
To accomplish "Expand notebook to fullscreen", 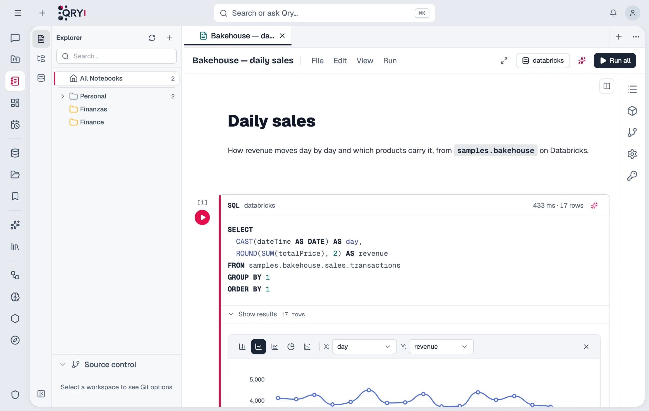I will click(504, 61).
